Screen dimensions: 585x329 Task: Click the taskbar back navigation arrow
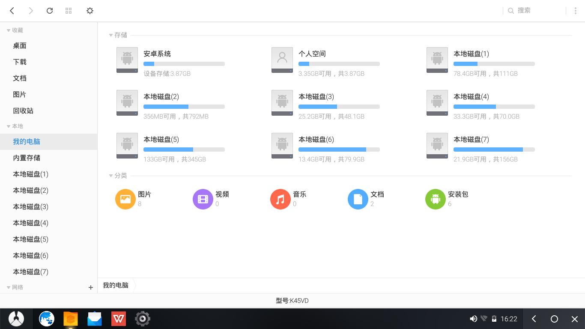[534, 319]
